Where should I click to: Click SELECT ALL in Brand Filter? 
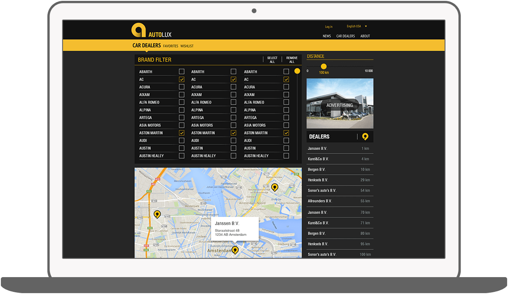pos(272,60)
